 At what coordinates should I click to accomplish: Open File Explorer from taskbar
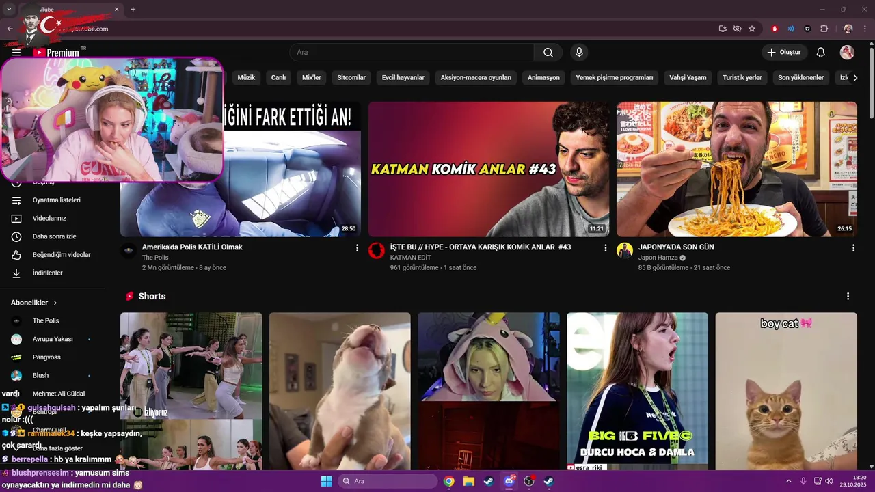[x=469, y=481]
